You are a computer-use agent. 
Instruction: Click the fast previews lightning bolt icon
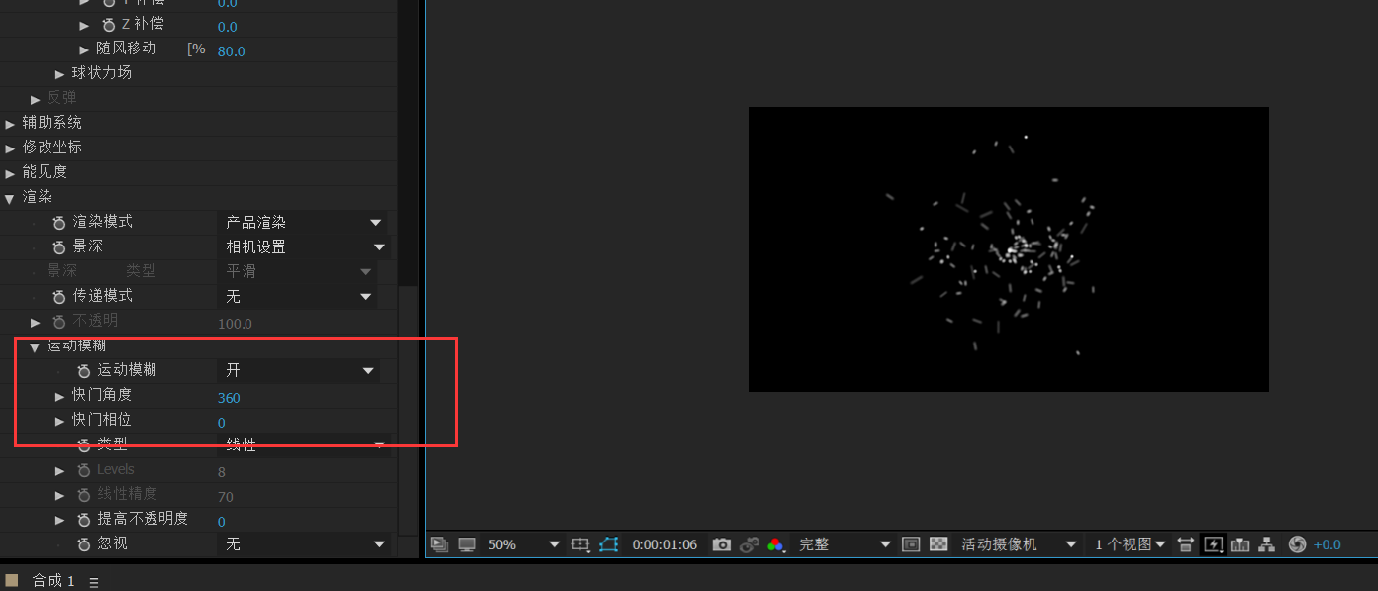pyautogui.click(x=1213, y=544)
